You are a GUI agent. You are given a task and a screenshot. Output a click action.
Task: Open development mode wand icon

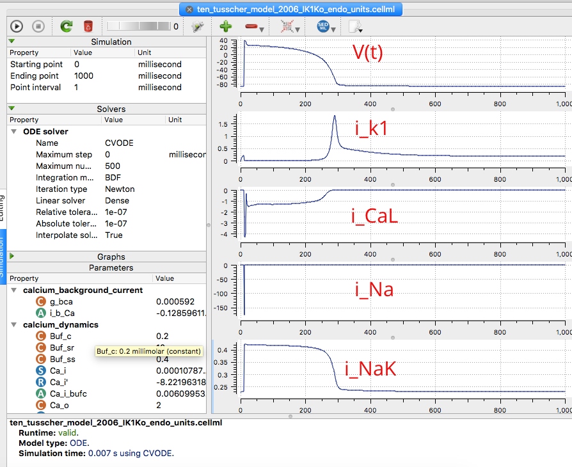coord(197,26)
